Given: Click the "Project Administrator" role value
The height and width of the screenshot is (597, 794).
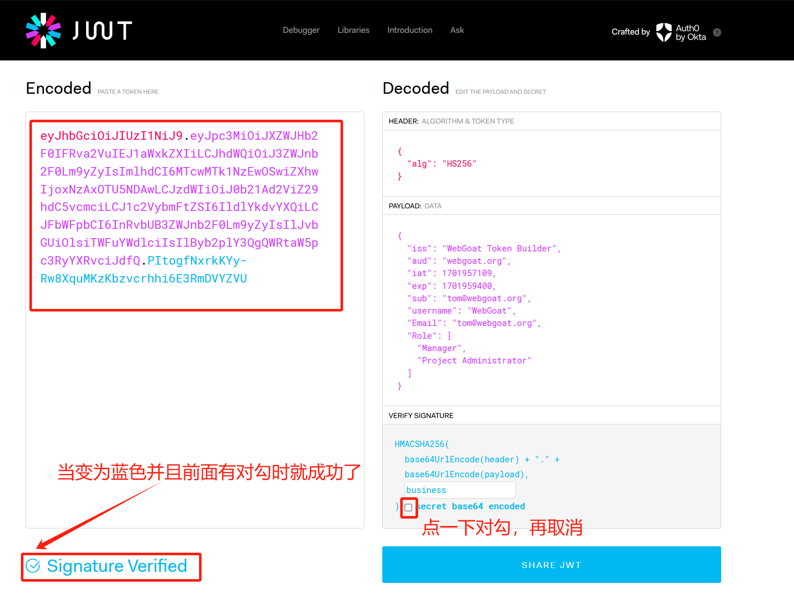Looking at the screenshot, I should pos(474,361).
